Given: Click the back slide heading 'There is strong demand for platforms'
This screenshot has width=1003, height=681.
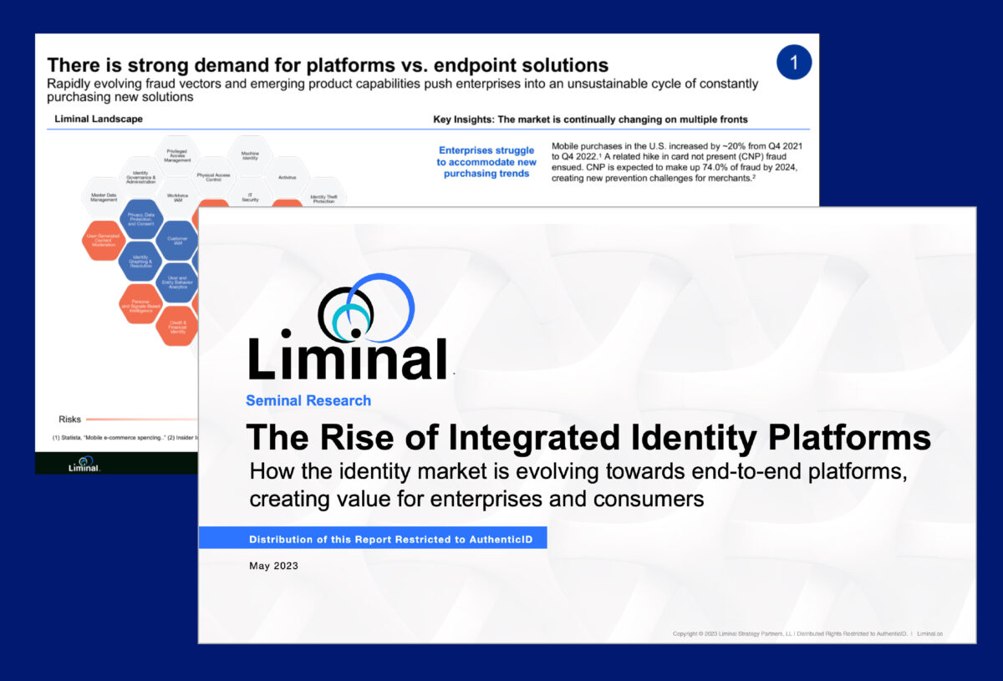Looking at the screenshot, I should click(328, 64).
